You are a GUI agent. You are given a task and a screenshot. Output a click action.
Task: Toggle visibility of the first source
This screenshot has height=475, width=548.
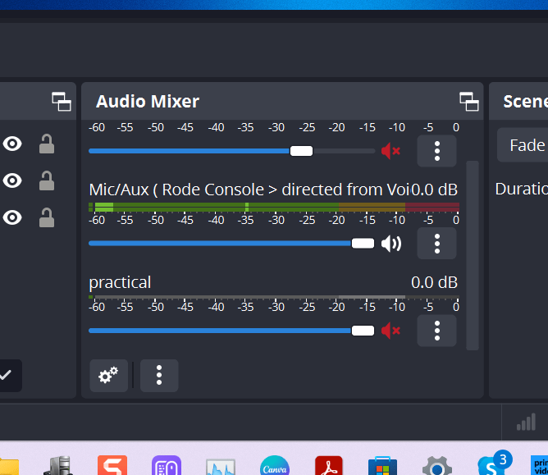pyautogui.click(x=12, y=144)
